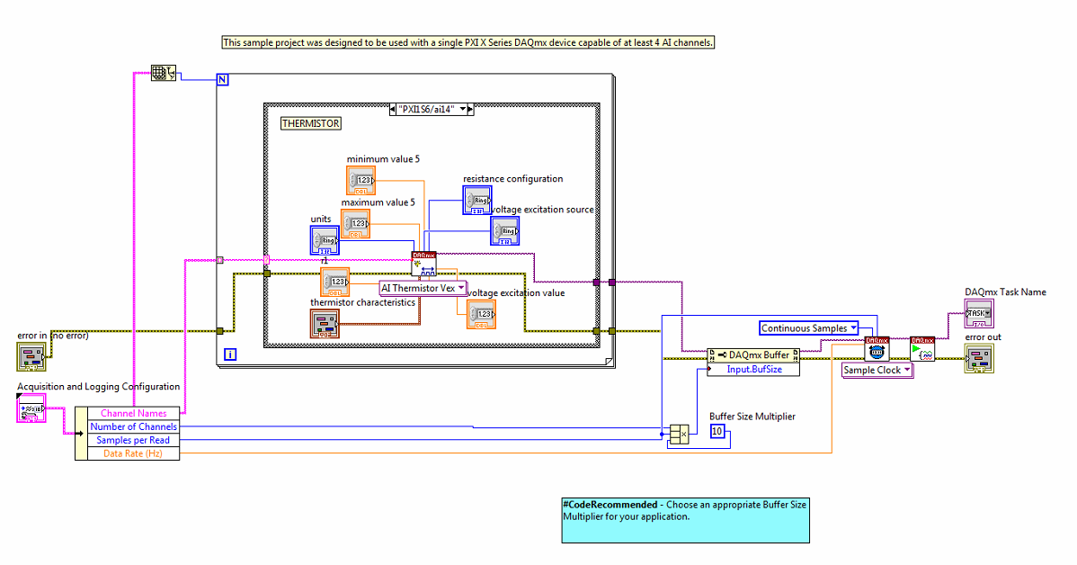
Task: Click the DAQmx Timing VI icon
Action: pos(877,349)
